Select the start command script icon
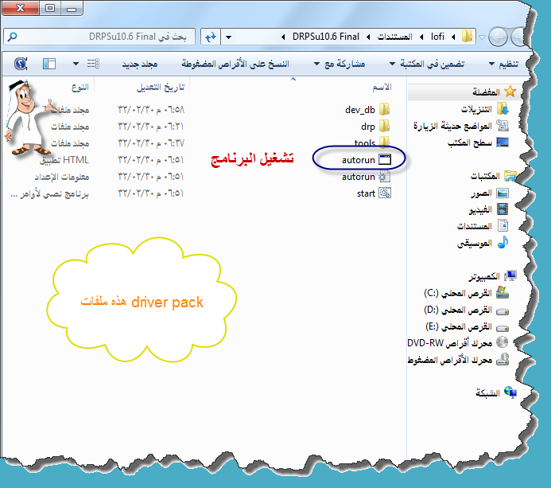The image size is (551, 488). point(385,193)
